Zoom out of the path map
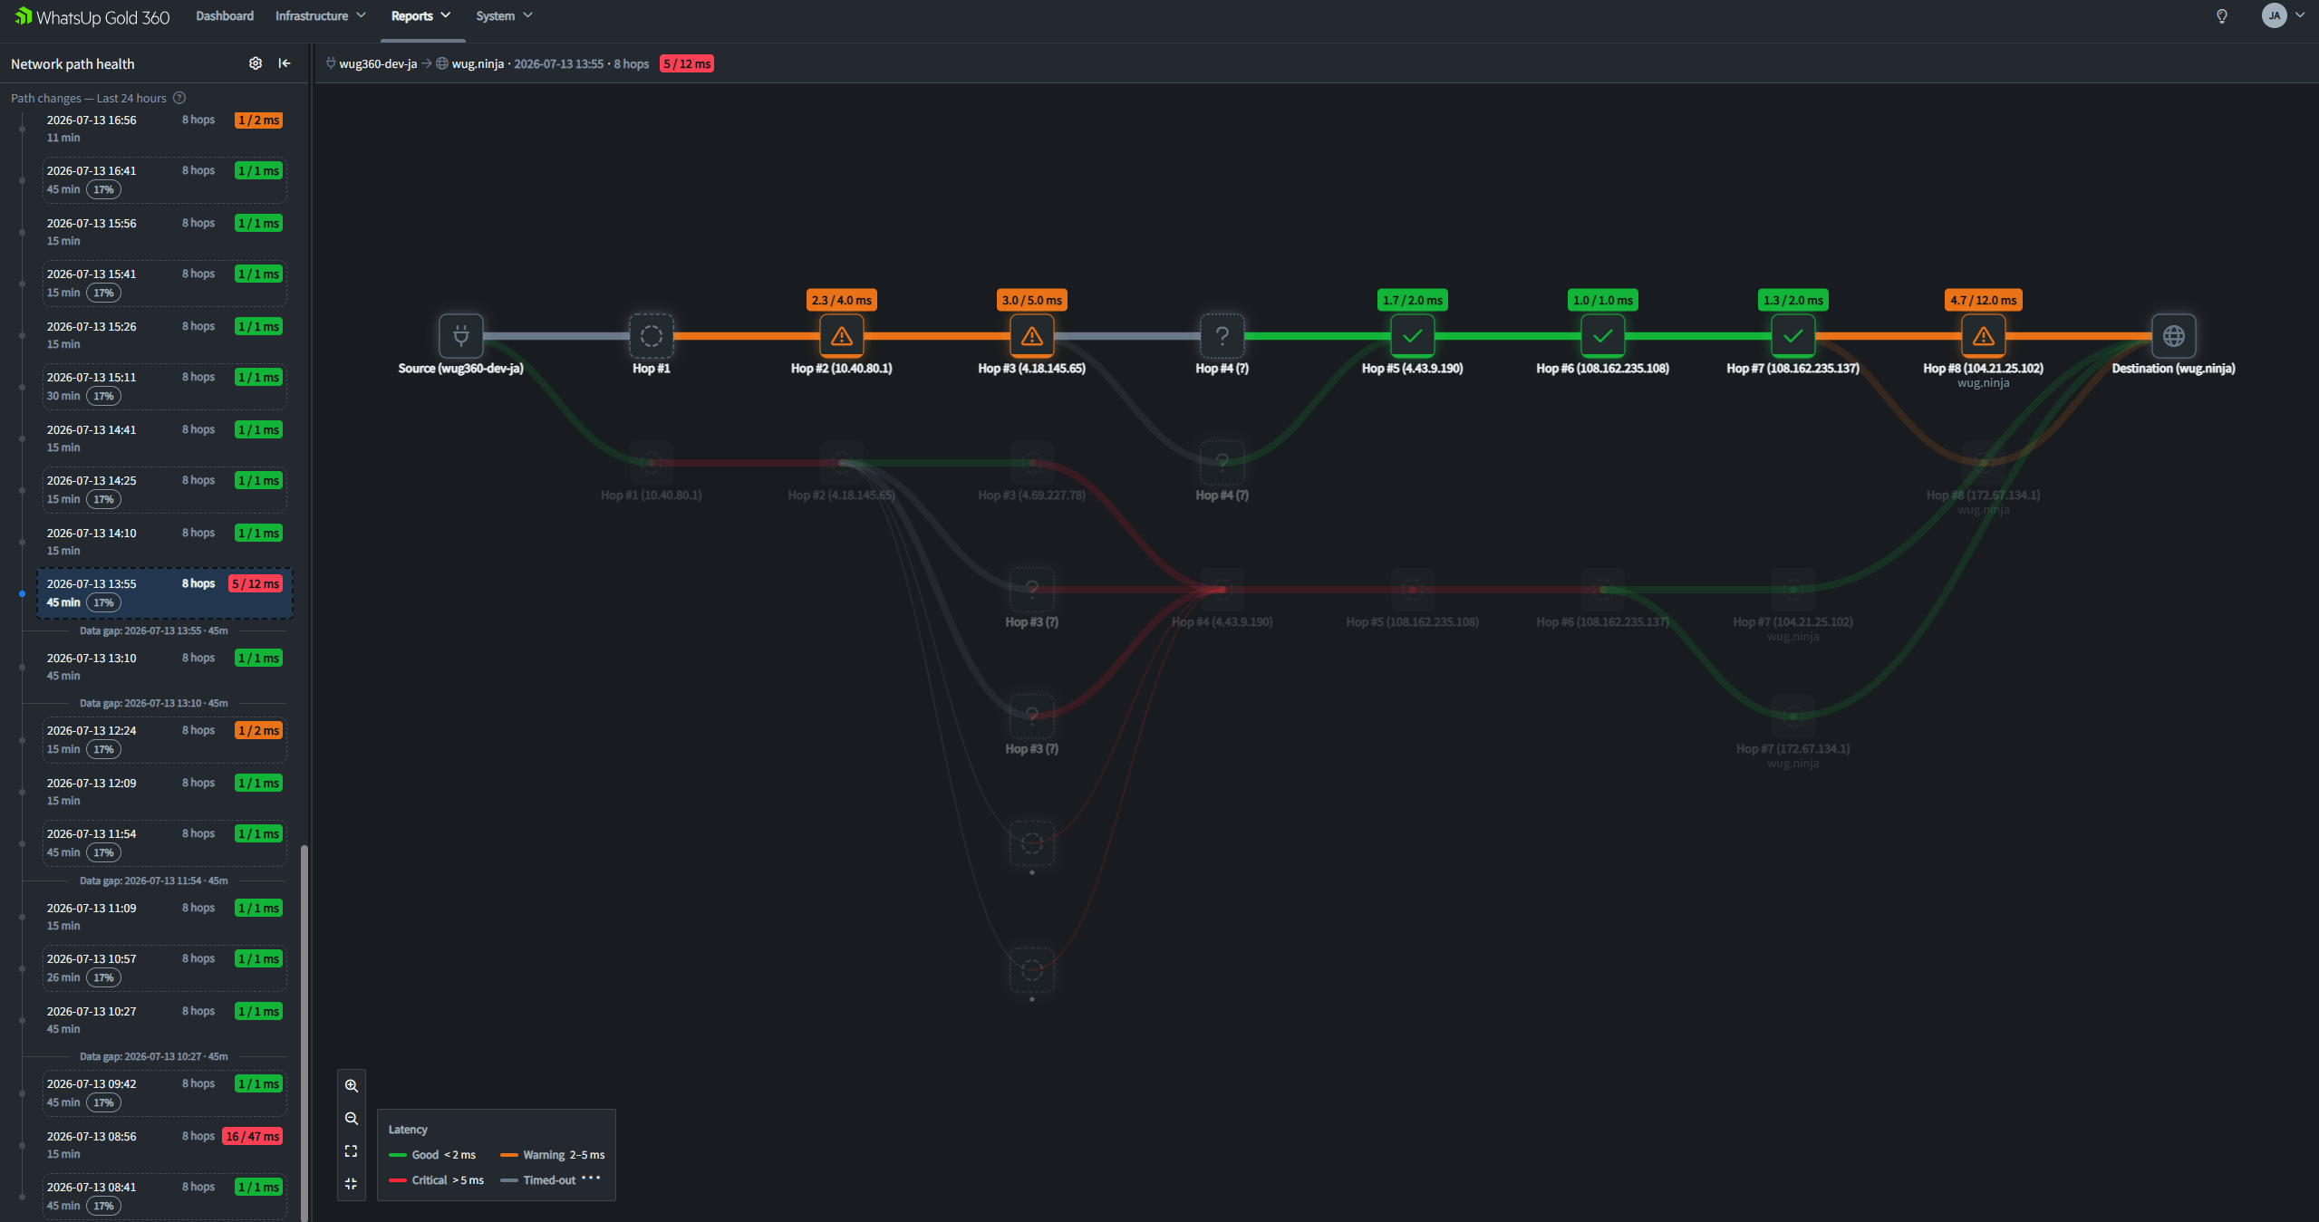2319x1222 pixels. point(352,1119)
